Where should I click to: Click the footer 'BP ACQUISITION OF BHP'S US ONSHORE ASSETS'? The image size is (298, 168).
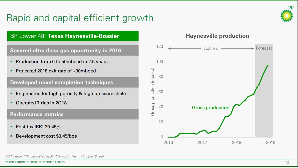click(x=35, y=162)
